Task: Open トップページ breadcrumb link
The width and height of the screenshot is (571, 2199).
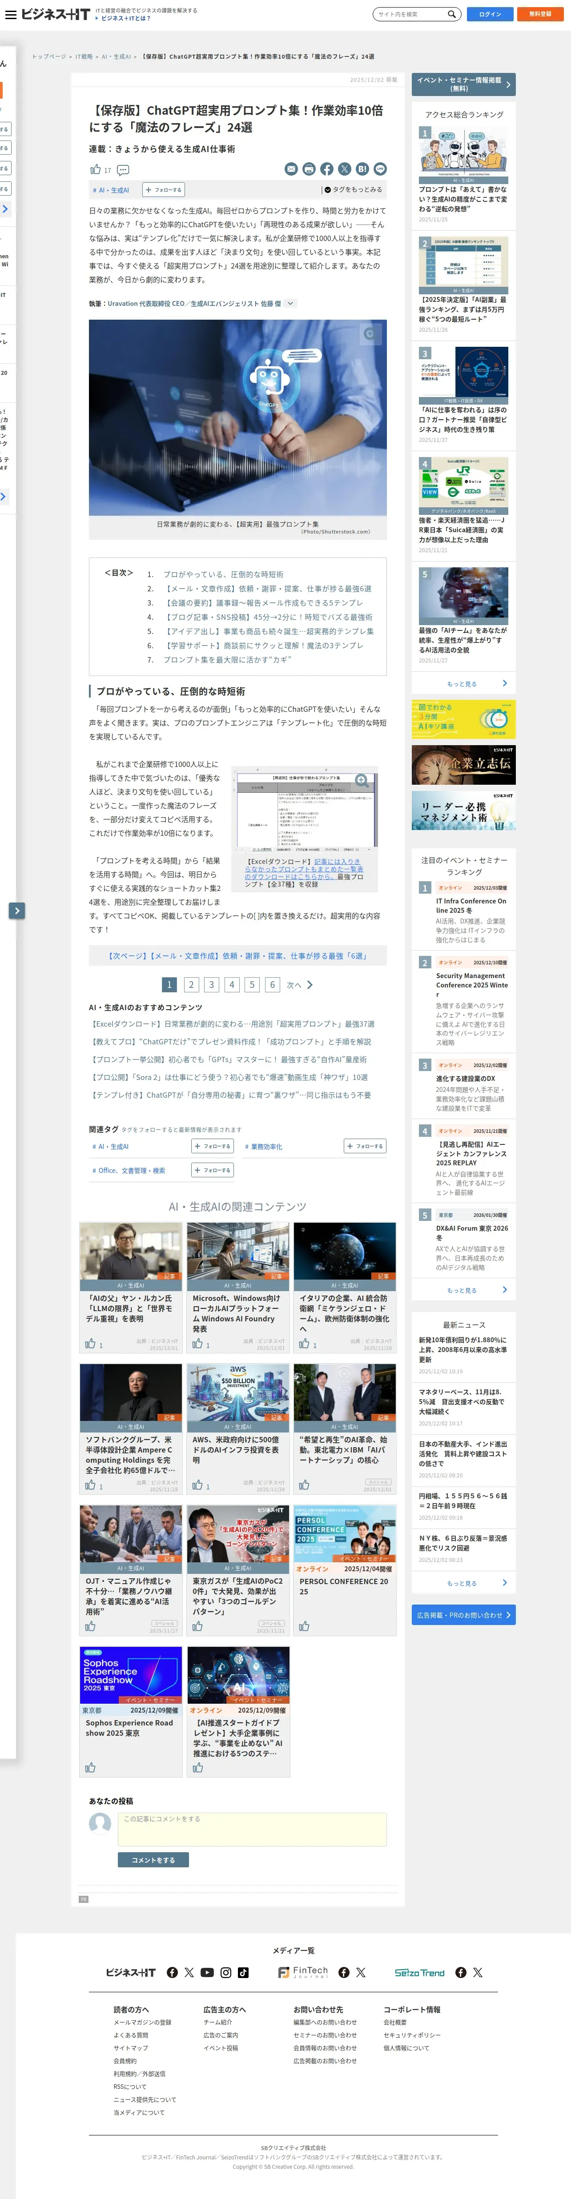Action: 48,56
